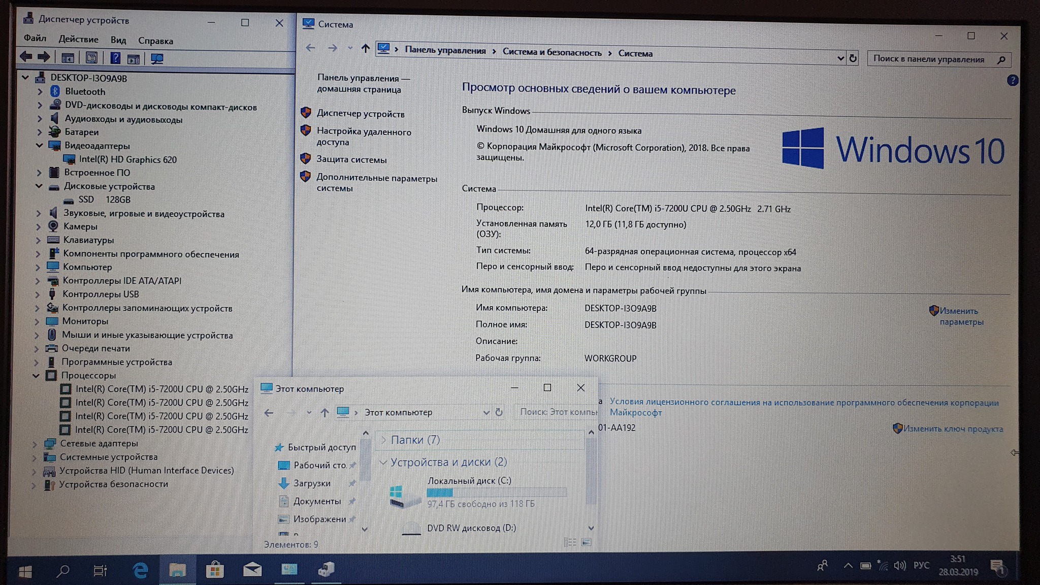This screenshot has height=585, width=1040.
Task: Click the volume speaker tray icon
Action: tap(899, 565)
